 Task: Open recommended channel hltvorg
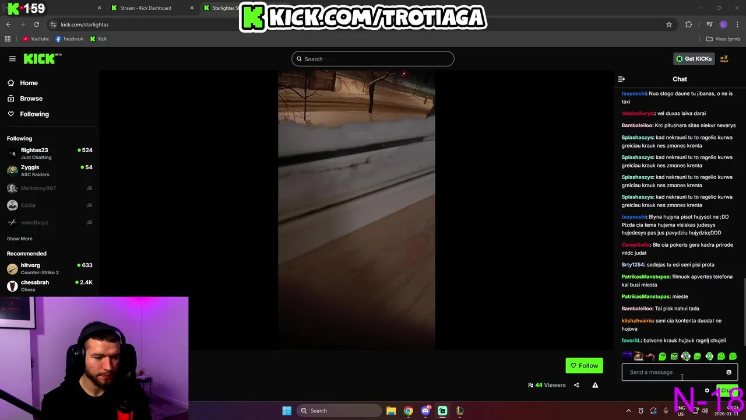point(50,268)
